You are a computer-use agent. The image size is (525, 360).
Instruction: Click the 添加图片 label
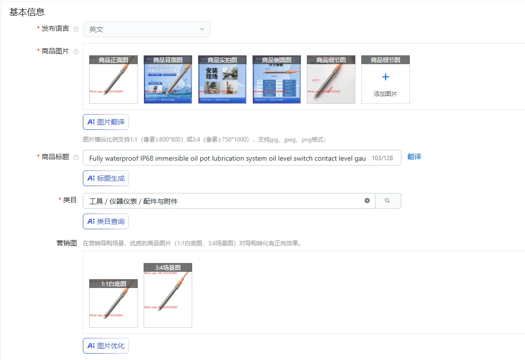point(385,94)
